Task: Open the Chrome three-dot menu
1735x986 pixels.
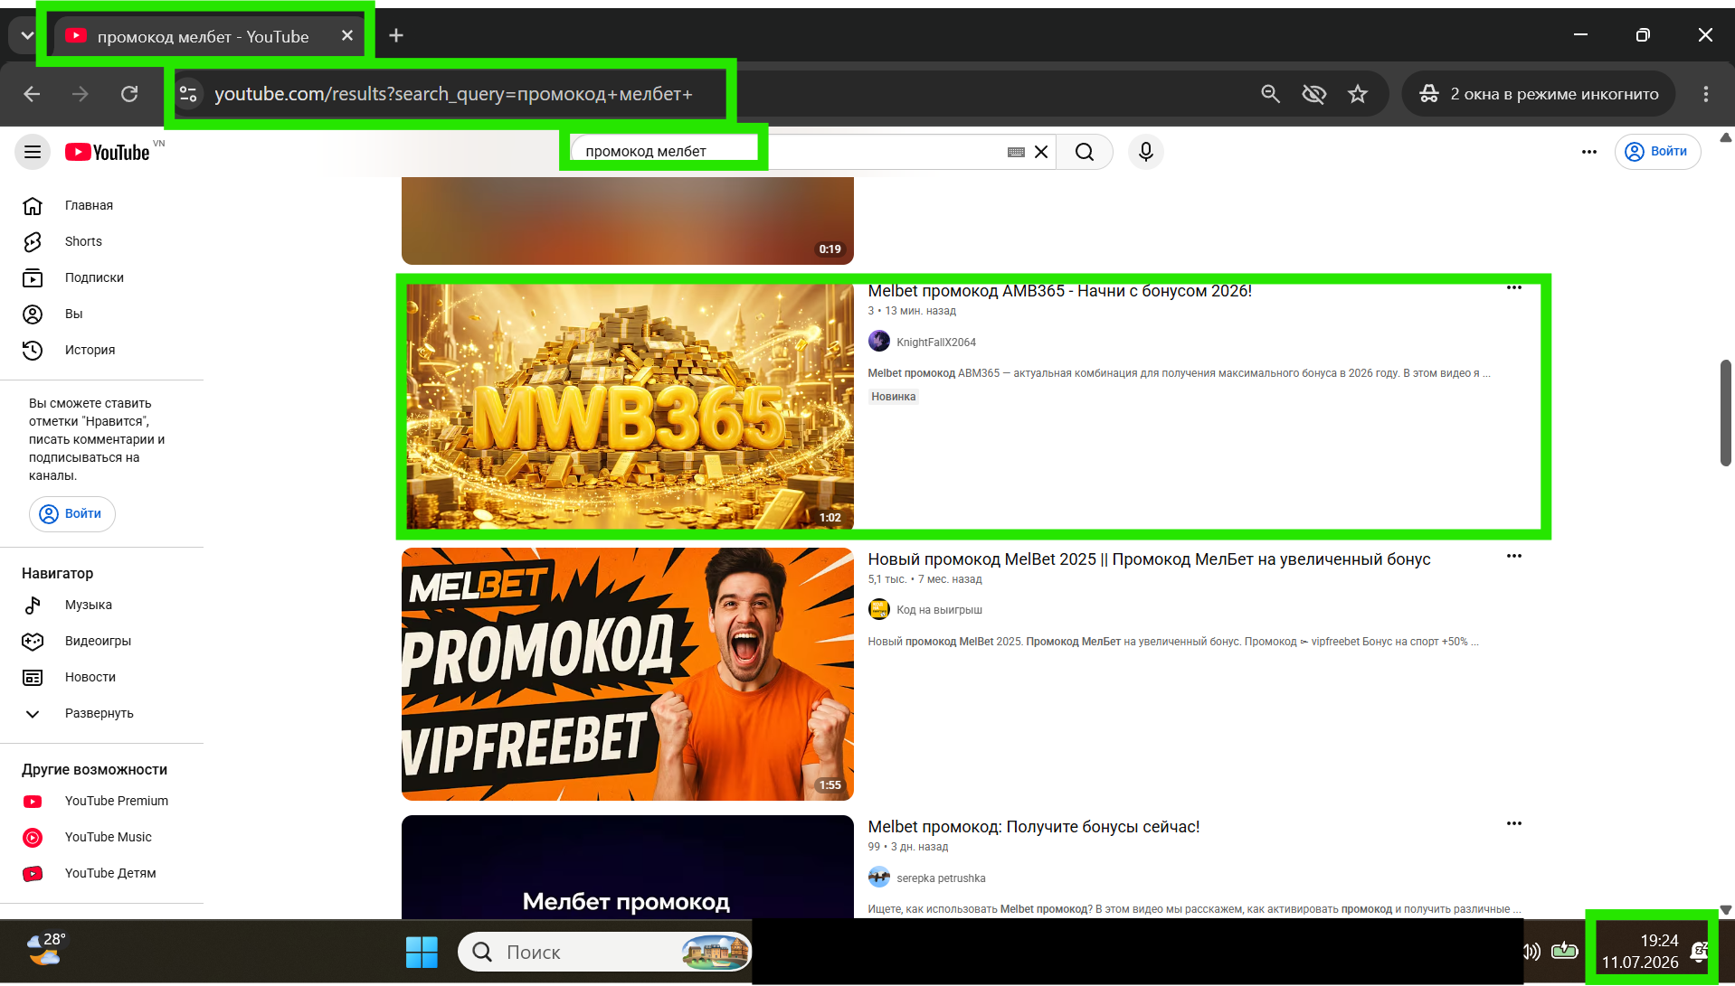Action: coord(1706,94)
